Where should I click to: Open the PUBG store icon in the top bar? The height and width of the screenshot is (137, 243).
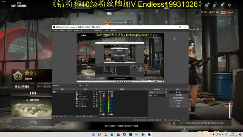(207, 5)
